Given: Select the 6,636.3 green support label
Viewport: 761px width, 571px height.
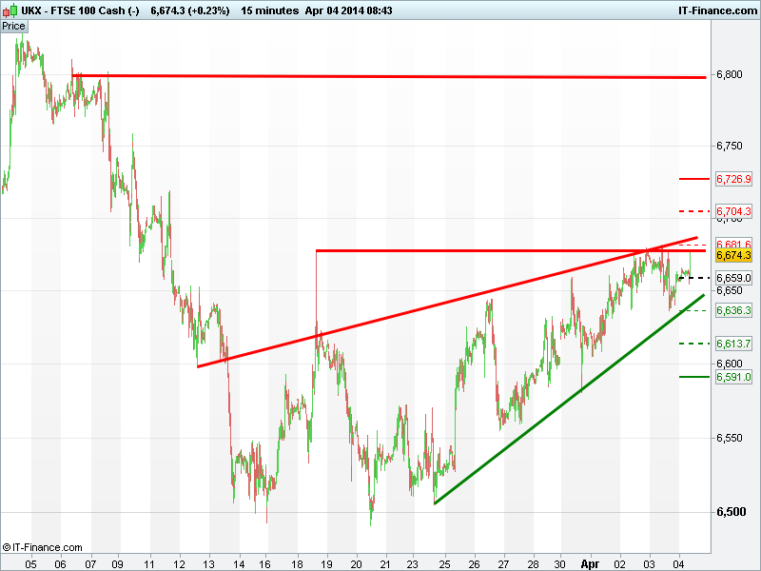Looking at the screenshot, I should 733,311.
